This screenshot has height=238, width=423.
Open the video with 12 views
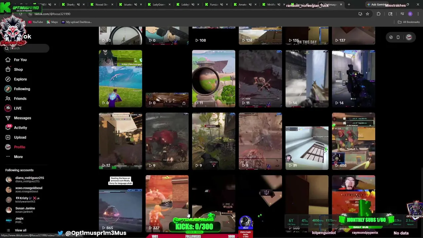120,141
